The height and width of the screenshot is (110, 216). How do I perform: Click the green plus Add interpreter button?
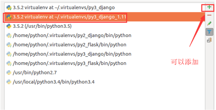[x=209, y=7]
